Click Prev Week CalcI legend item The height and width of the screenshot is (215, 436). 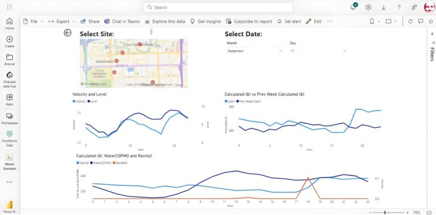[249, 101]
